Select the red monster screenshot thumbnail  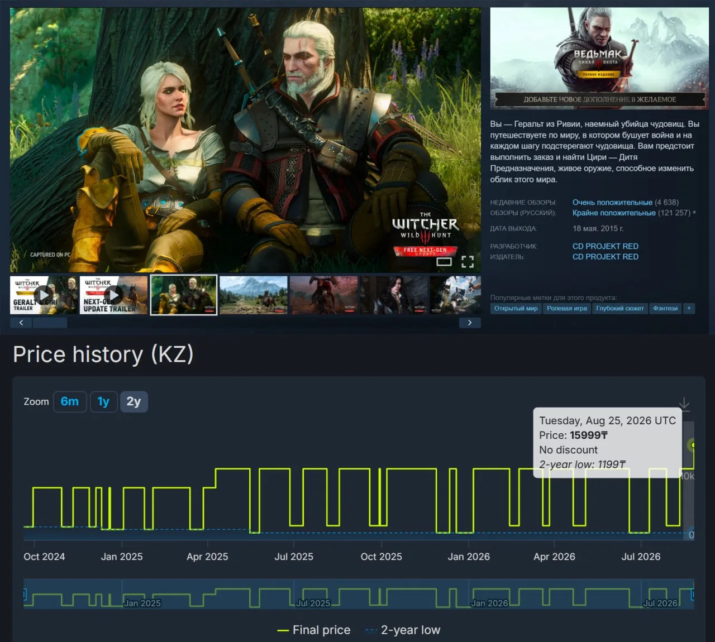[323, 295]
